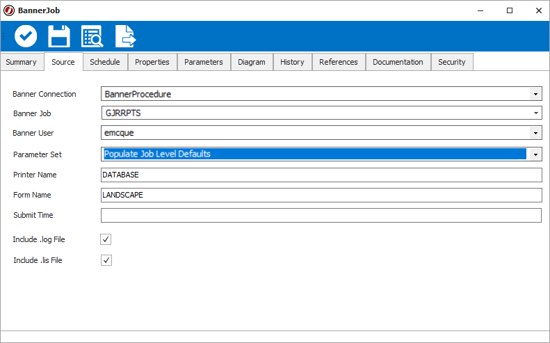
Task: Click the floppy disk save icon
Action: pos(59,35)
